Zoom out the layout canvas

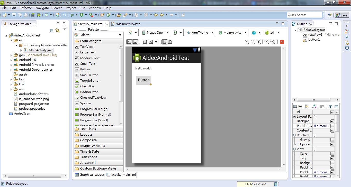[267, 42]
